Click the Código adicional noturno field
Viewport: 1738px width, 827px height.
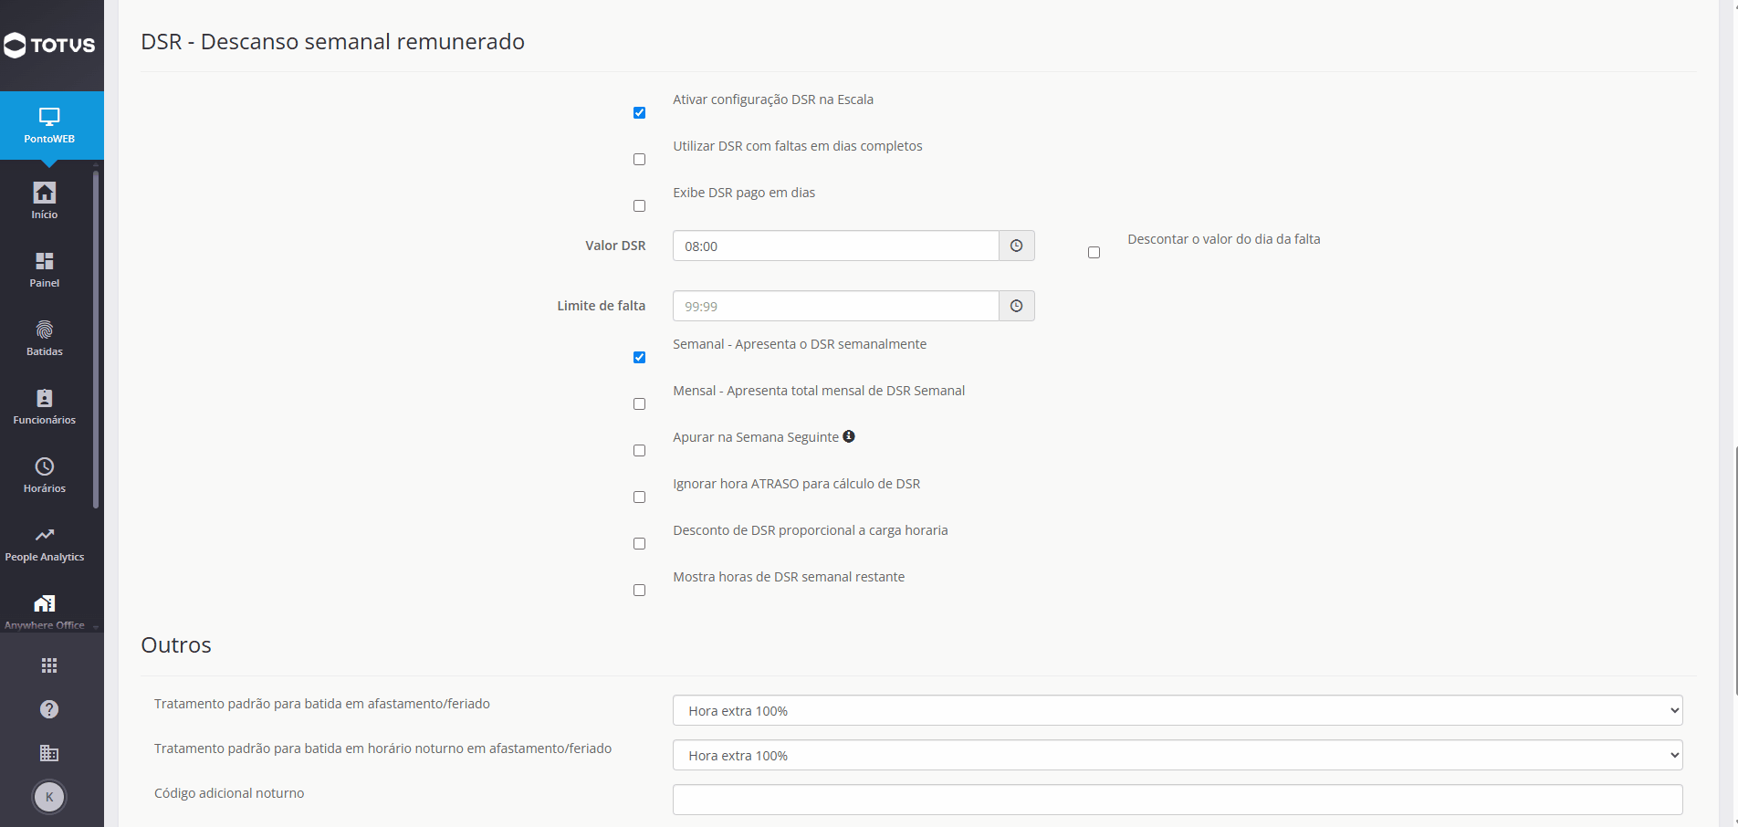click(x=1178, y=800)
